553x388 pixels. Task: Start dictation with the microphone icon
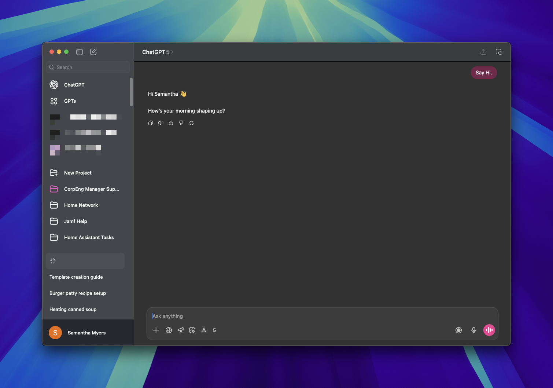tap(473, 330)
